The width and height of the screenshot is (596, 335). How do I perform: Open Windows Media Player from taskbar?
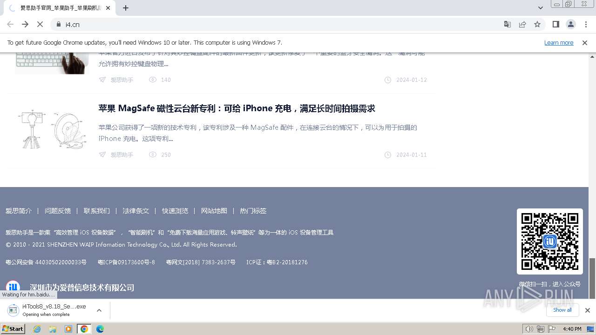(x=68, y=329)
